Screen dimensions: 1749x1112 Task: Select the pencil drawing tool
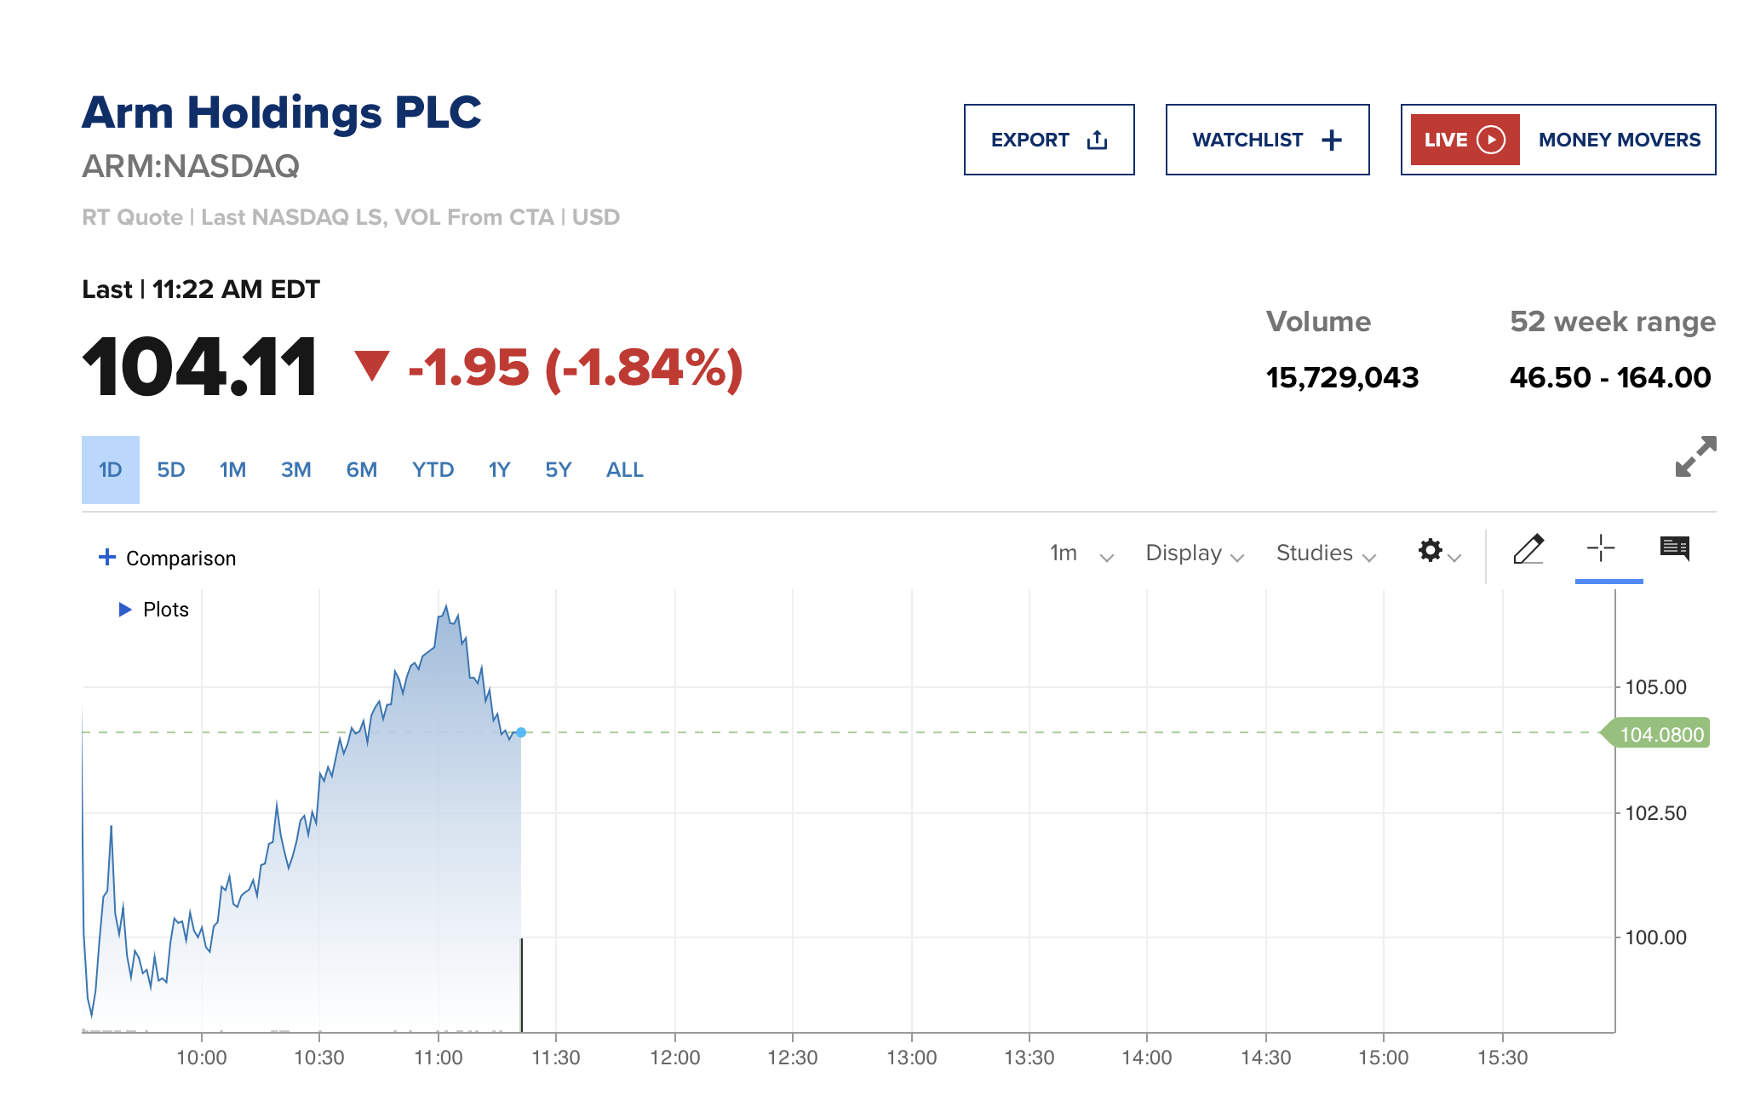pyautogui.click(x=1528, y=550)
